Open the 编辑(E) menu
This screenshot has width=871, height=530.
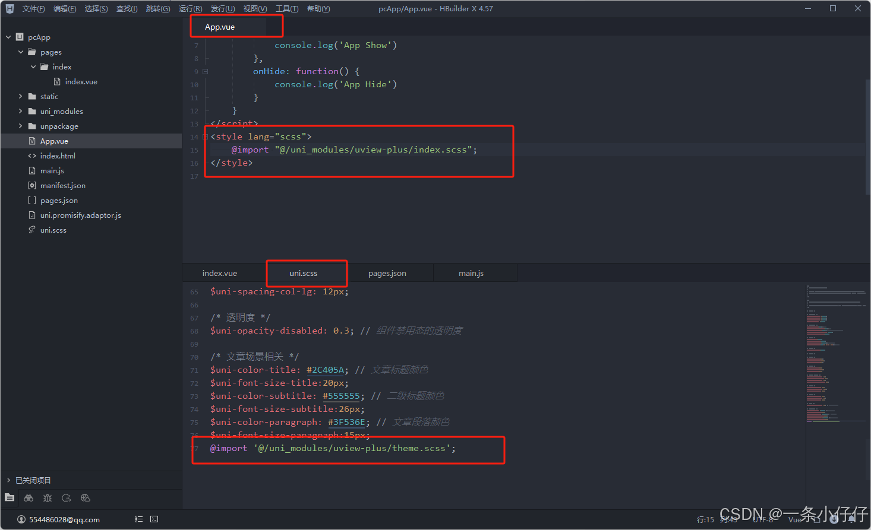[x=65, y=8]
